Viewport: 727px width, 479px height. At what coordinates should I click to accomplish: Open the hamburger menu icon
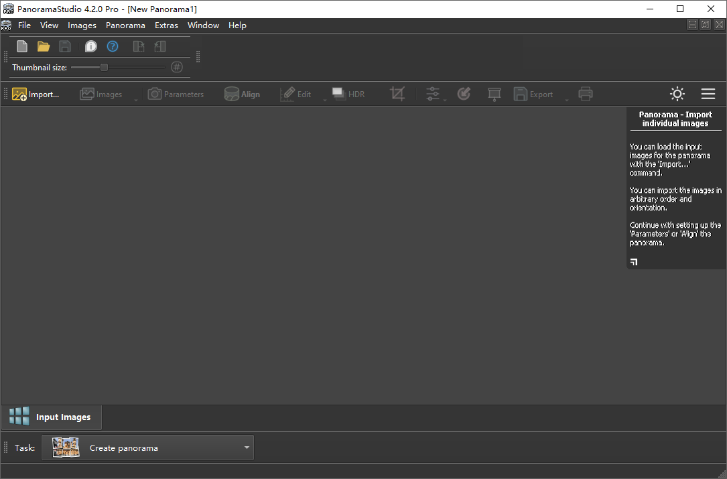pos(708,94)
